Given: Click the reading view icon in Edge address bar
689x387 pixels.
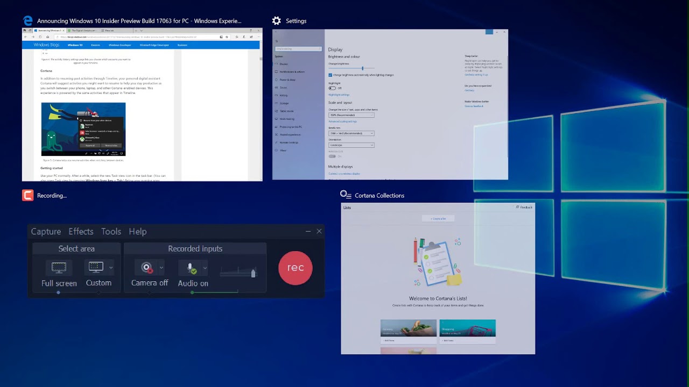Looking at the screenshot, I should pos(221,37).
